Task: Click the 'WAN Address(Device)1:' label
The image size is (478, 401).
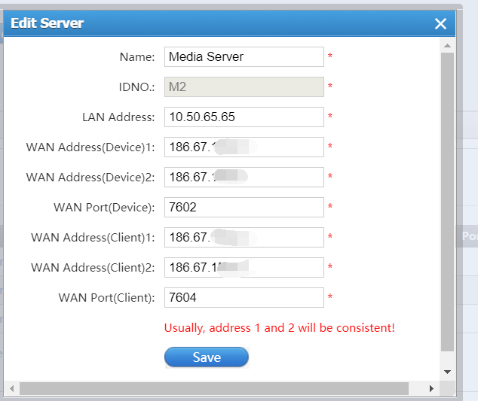Action: 90,147
